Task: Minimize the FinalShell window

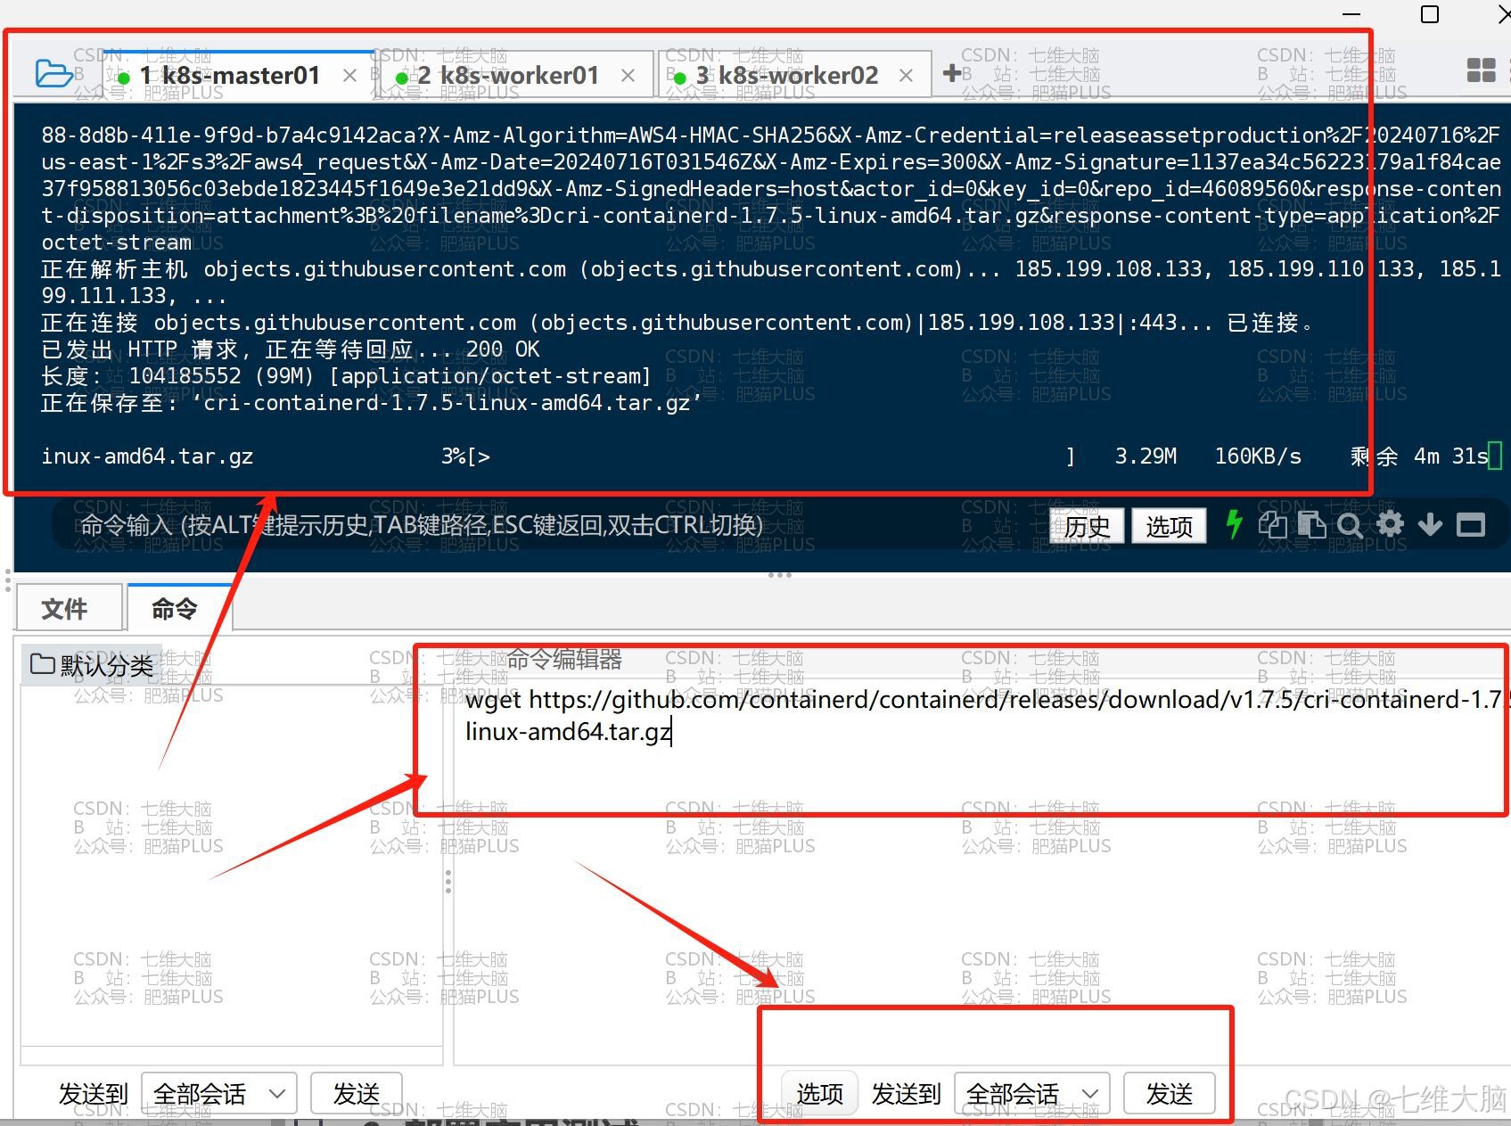Action: [1352, 14]
